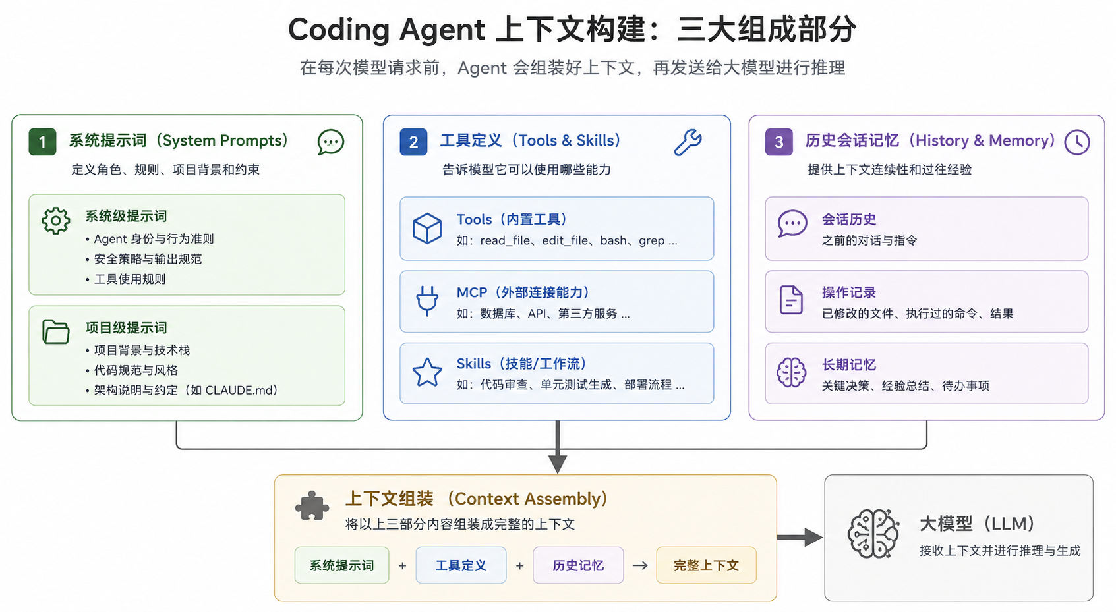Click the text 如：数据库、API、第三方服务

(x=543, y=314)
